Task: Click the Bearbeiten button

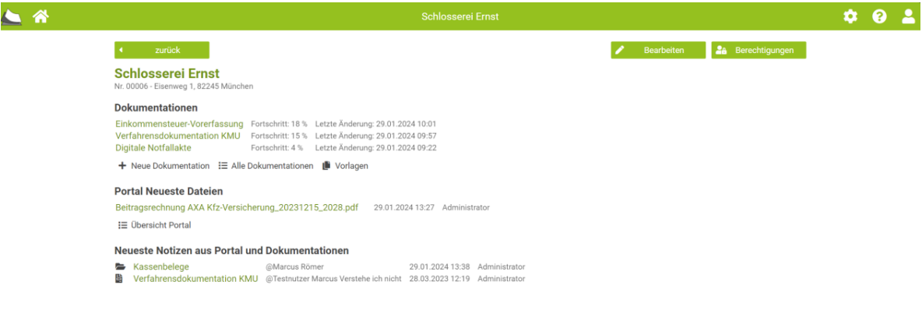Action: pyautogui.click(x=658, y=51)
